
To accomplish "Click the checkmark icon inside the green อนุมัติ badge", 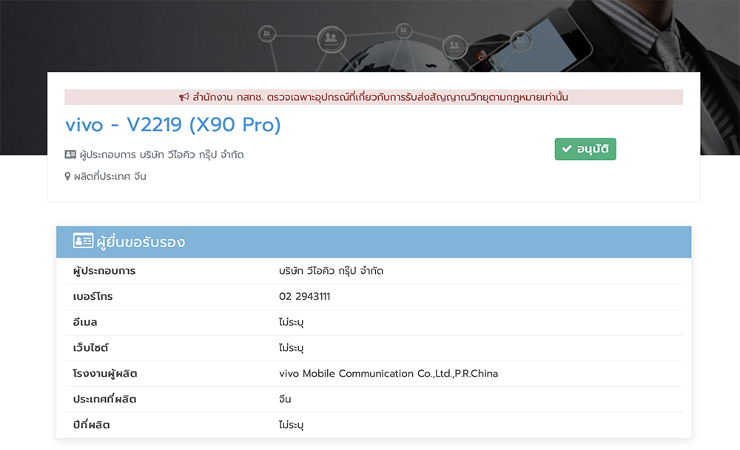I will pos(567,150).
